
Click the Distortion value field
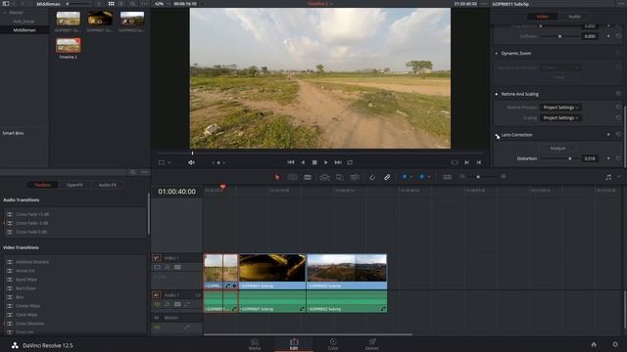click(590, 158)
